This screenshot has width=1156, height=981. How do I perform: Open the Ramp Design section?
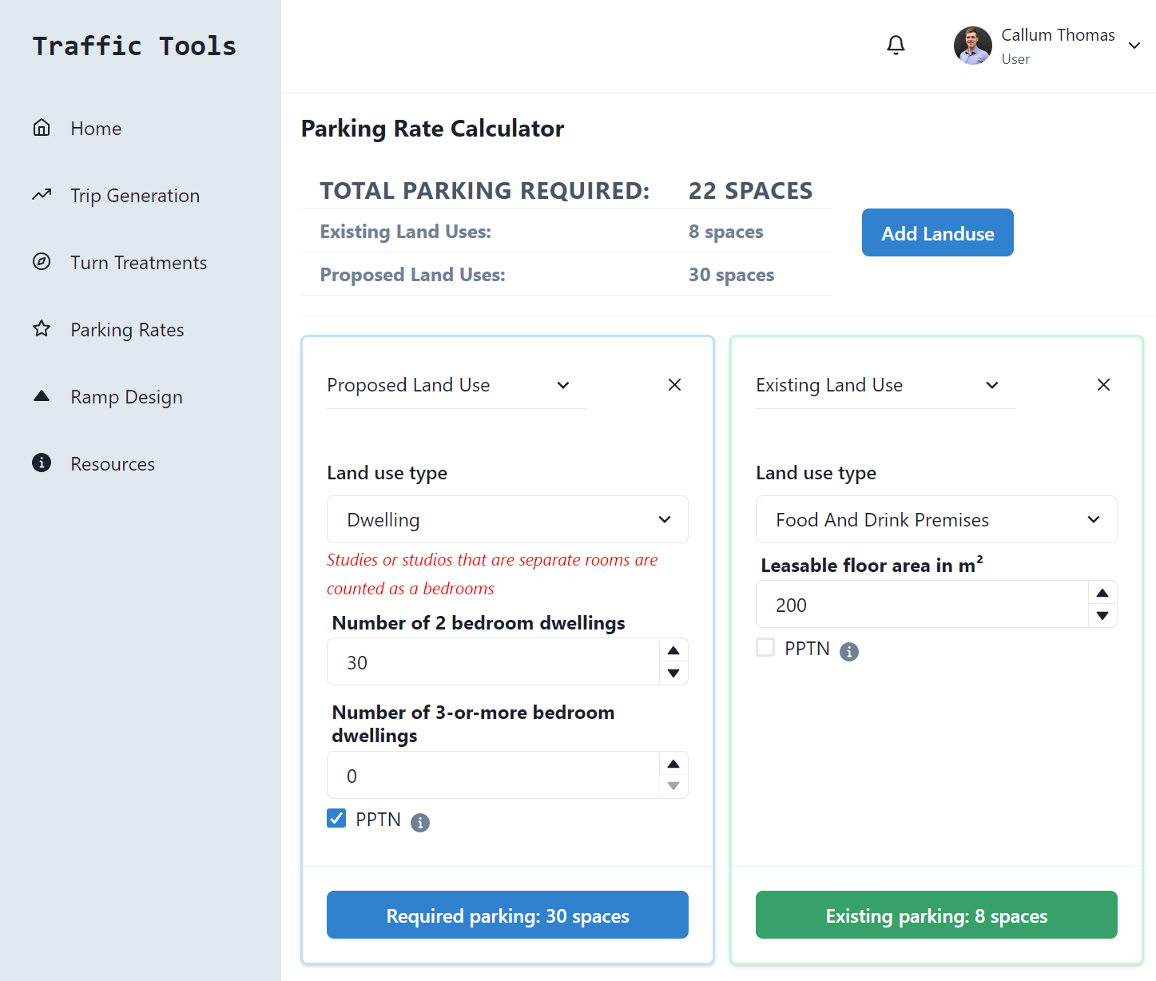[126, 397]
